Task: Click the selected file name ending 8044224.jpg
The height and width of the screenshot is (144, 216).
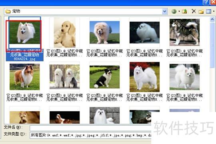Action: [x=25, y=55]
